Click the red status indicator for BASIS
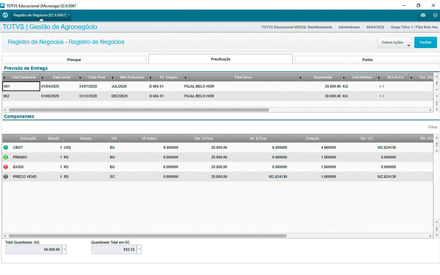 pyautogui.click(x=6, y=167)
